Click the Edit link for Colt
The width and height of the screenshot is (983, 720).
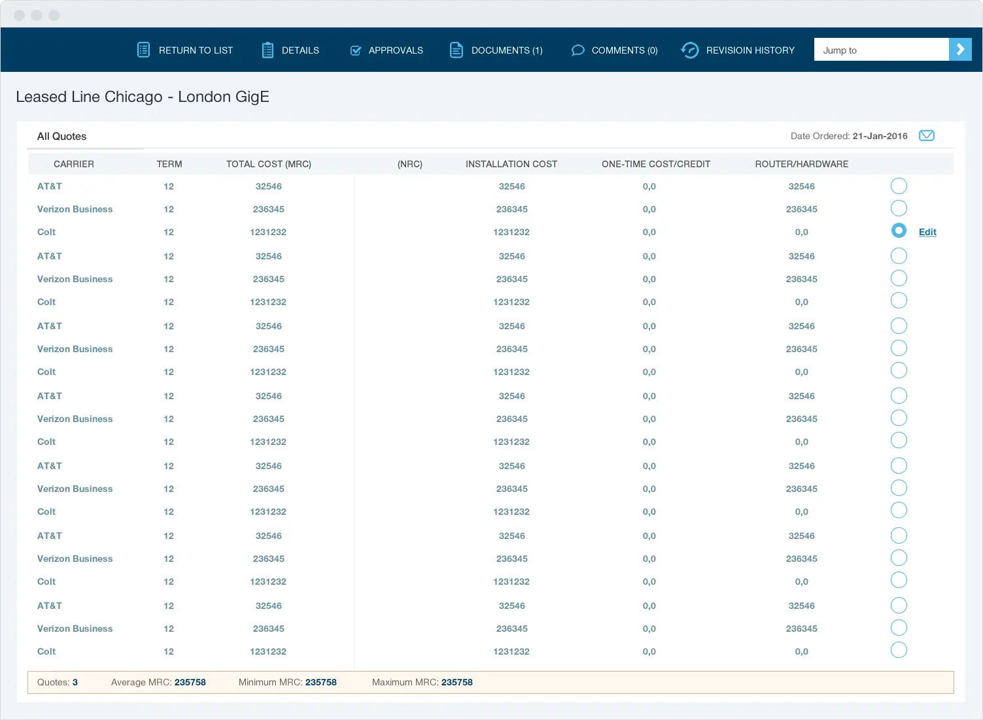[927, 232]
